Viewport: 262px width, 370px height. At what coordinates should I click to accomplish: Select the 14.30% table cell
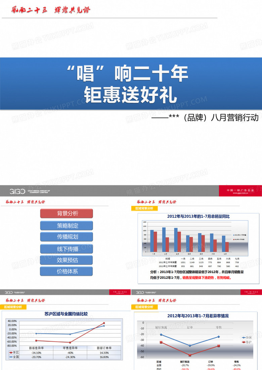coord(104,353)
